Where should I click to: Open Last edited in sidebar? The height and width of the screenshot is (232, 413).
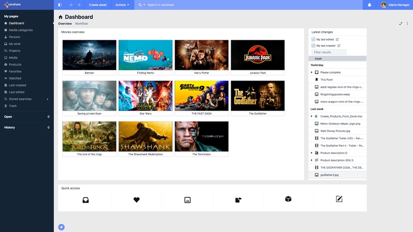pos(17,92)
